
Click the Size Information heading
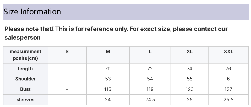(x=32, y=12)
